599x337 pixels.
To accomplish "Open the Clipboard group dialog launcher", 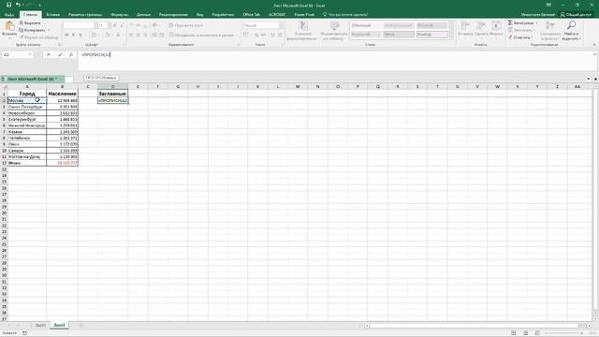I will tap(59, 45).
